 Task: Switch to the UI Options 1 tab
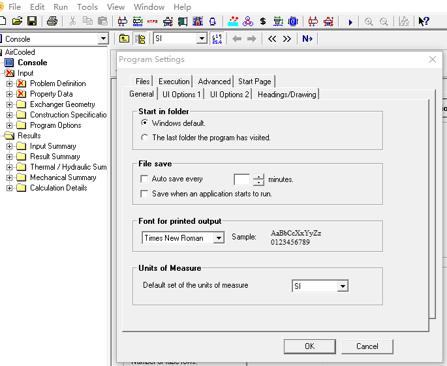point(181,95)
